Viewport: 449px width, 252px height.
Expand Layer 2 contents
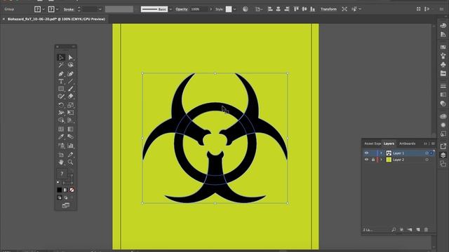(x=381, y=160)
